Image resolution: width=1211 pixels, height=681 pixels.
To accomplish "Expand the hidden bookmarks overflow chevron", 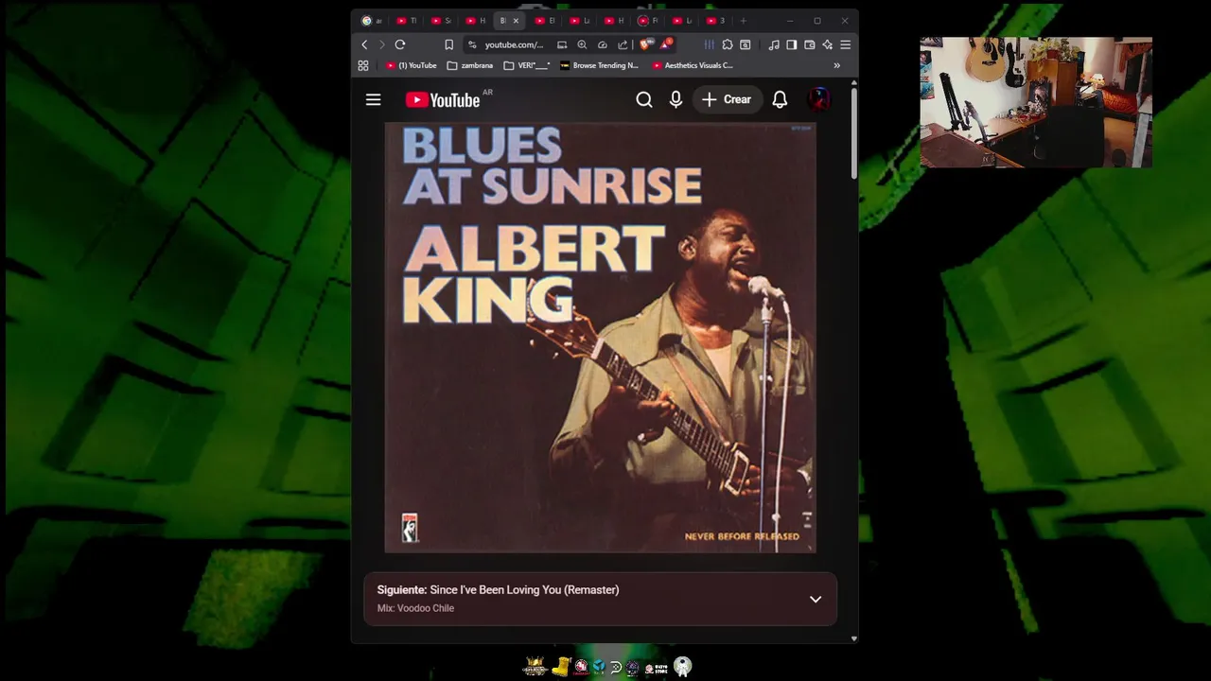I will [836, 65].
